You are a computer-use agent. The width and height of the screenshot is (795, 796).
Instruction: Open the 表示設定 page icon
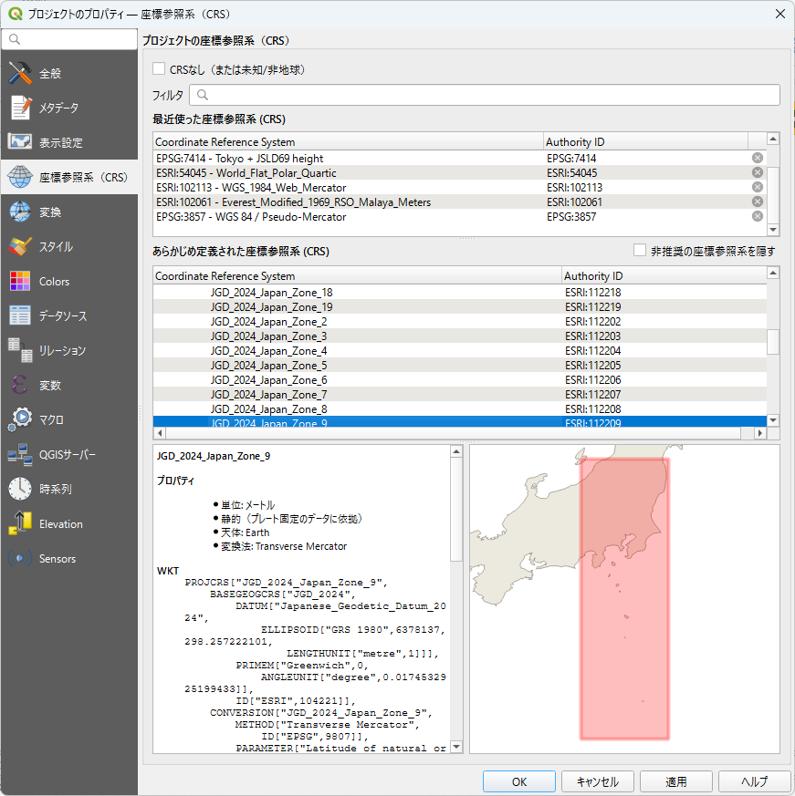click(x=20, y=141)
